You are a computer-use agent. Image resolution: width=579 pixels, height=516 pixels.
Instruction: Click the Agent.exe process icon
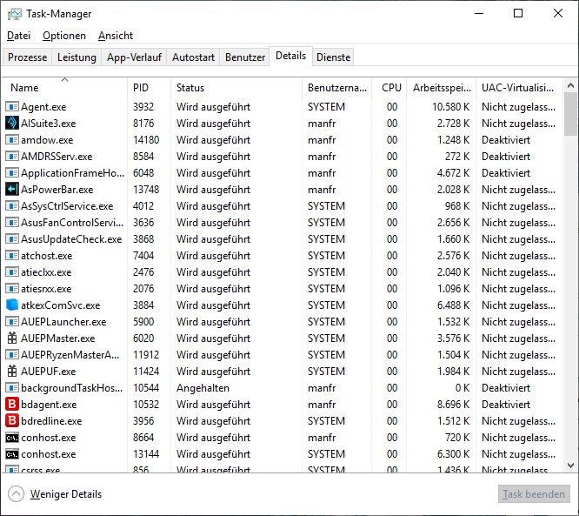point(12,107)
